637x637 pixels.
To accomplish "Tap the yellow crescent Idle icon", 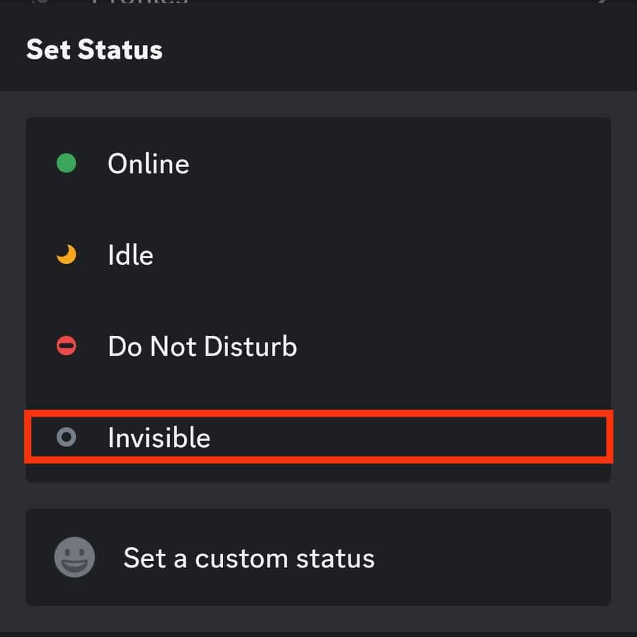I will pos(67,255).
